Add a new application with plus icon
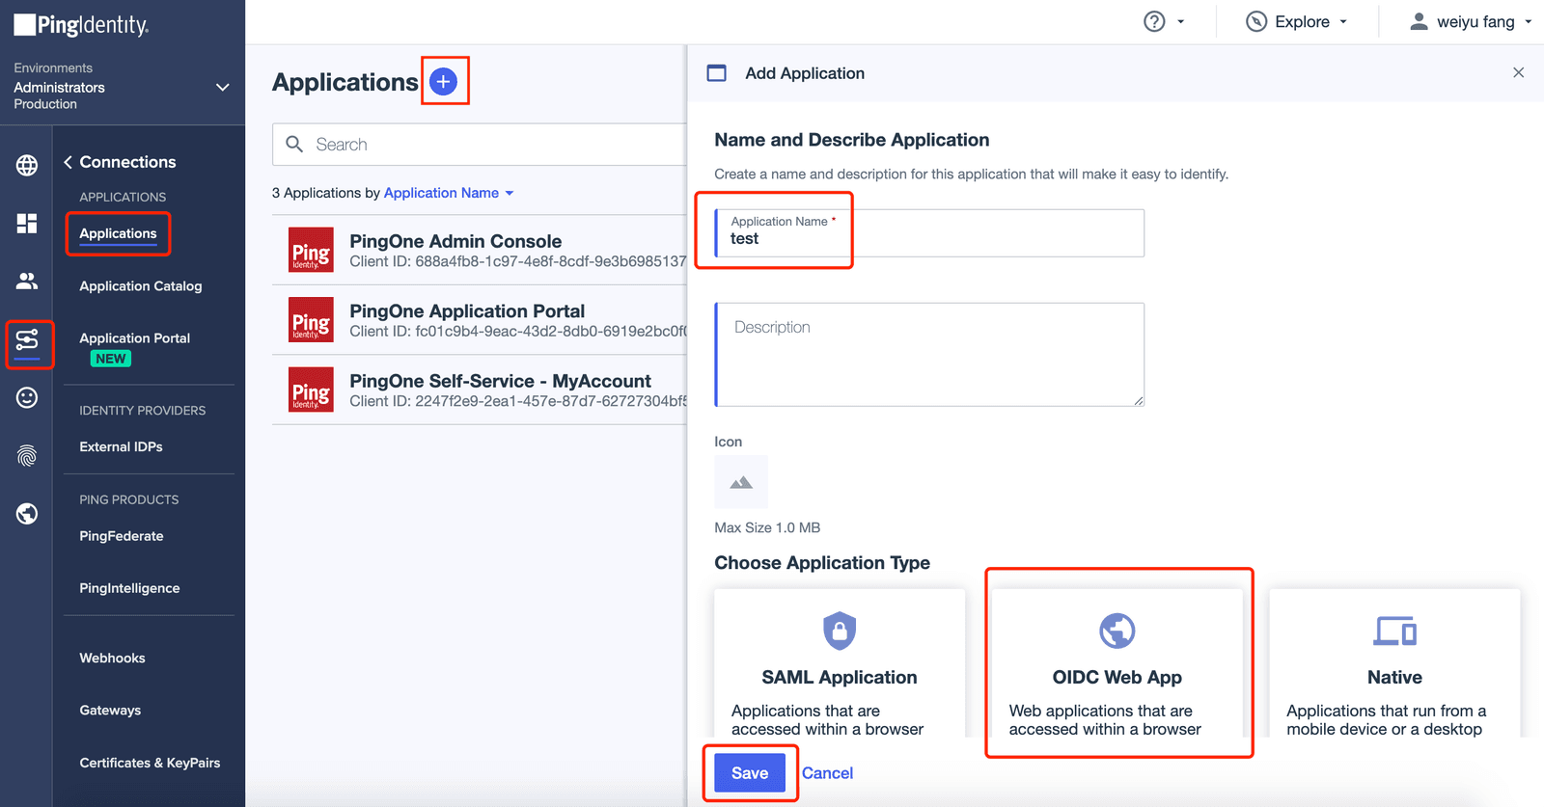Viewport: 1544px width, 807px height. tap(443, 82)
